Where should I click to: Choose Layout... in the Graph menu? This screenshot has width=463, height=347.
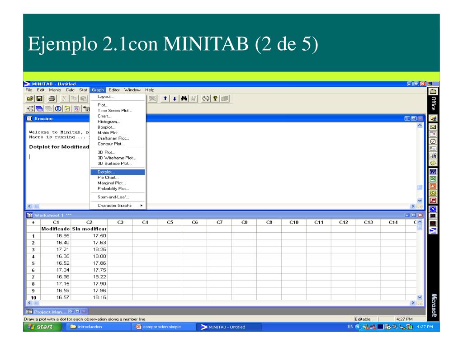118,97
